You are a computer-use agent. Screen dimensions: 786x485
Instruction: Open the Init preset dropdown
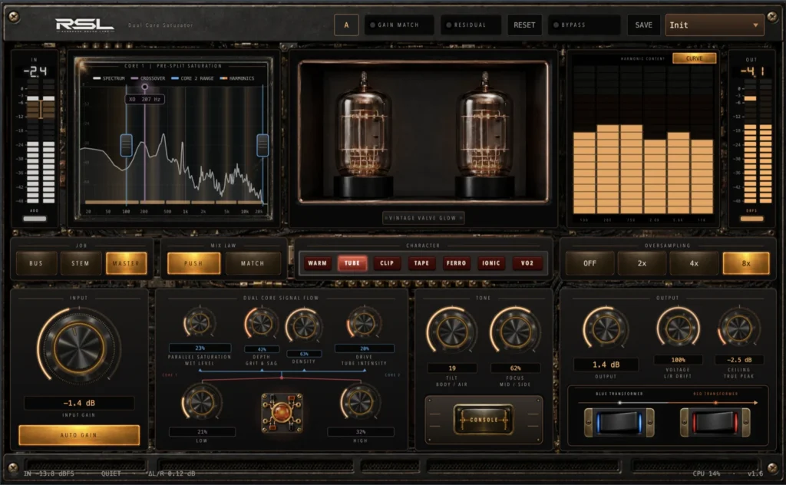click(715, 25)
